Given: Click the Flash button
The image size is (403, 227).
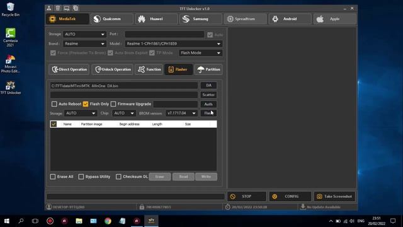Looking at the screenshot, I should click(x=208, y=113).
